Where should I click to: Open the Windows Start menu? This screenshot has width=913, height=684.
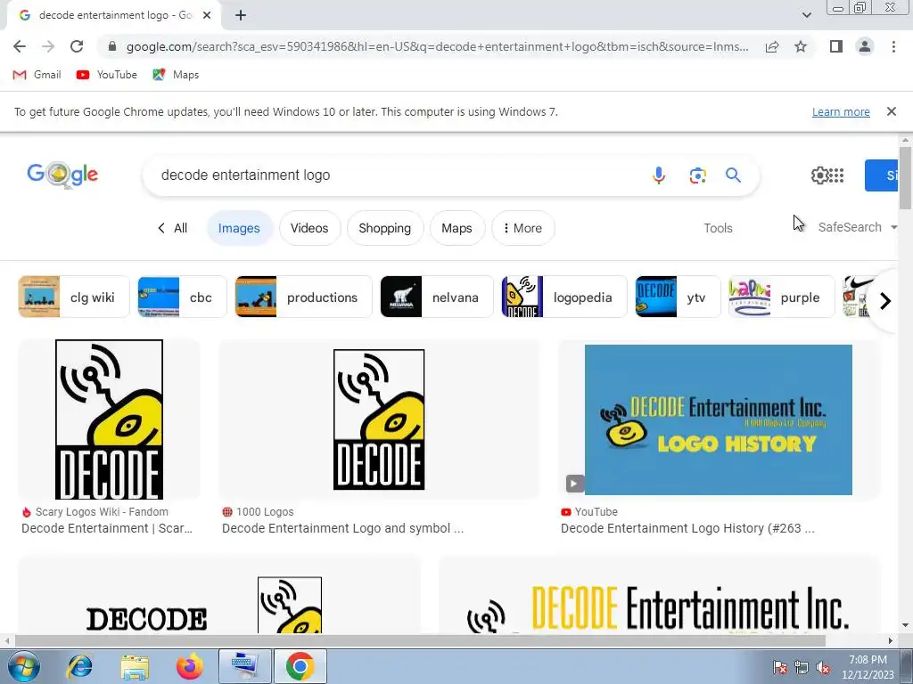point(23,666)
